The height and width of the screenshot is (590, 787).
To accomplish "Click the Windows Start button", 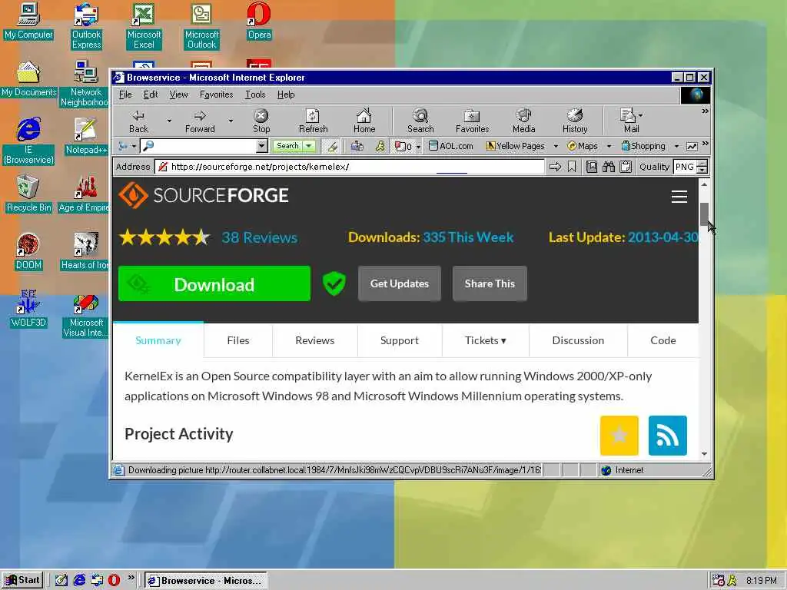I will point(22,580).
